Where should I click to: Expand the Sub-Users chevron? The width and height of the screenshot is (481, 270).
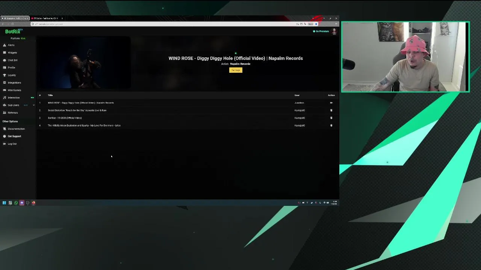[33, 105]
